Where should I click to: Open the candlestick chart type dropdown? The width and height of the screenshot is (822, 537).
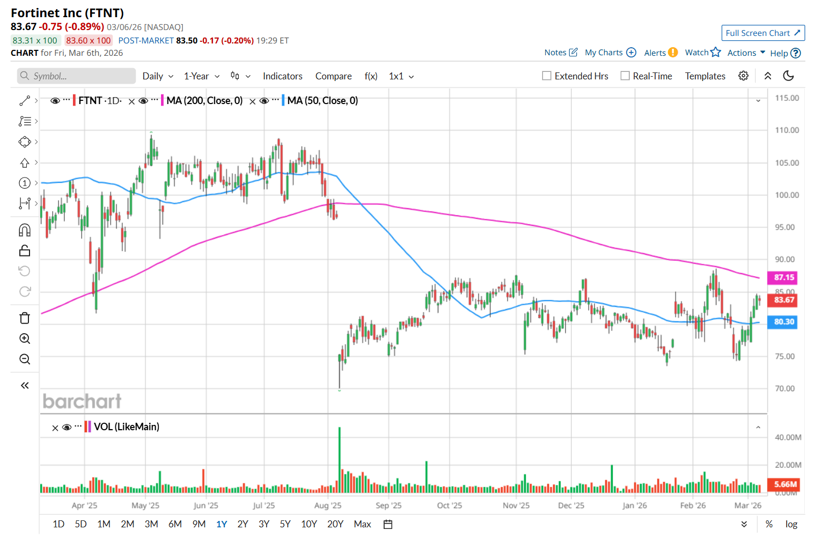[x=240, y=76]
